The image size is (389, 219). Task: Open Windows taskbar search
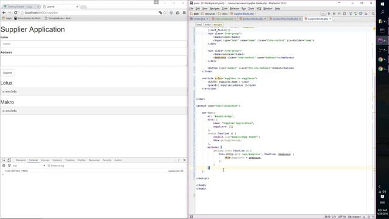click(x=382, y=12)
